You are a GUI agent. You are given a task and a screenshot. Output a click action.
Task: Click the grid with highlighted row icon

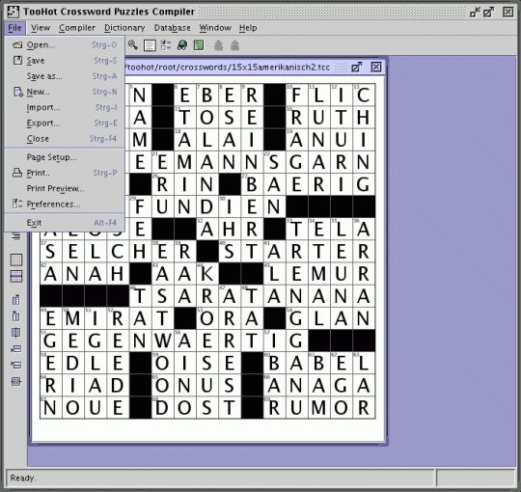coord(16,277)
